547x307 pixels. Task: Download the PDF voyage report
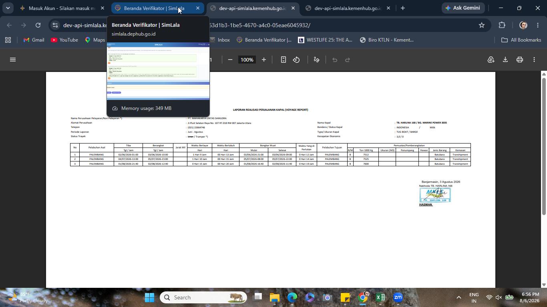point(505,60)
